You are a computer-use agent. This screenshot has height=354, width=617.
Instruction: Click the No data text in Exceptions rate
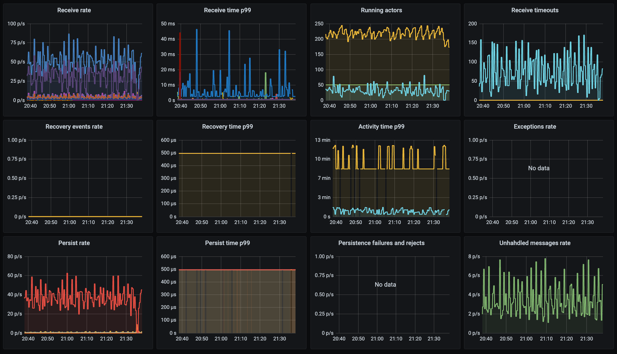click(539, 168)
